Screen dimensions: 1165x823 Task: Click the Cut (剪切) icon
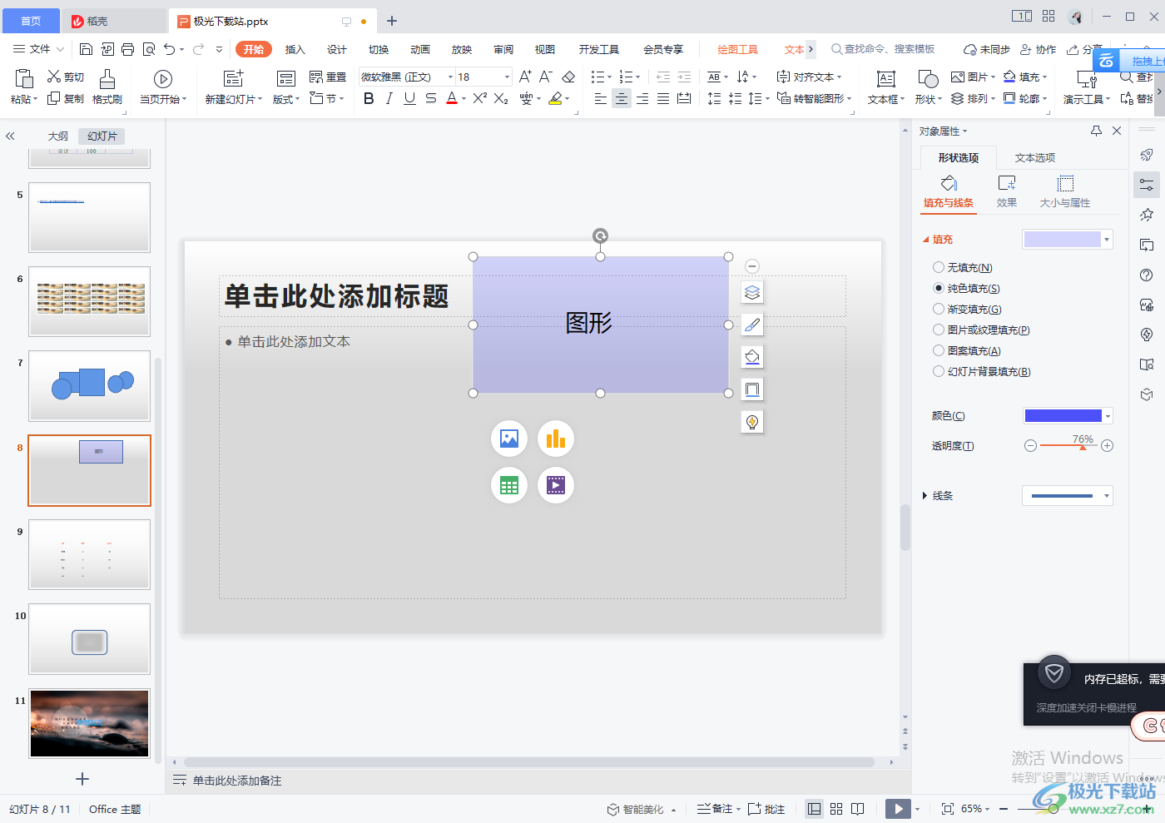pos(66,77)
